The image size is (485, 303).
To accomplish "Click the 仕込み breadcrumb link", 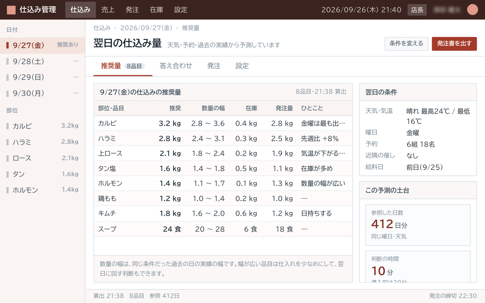I will (102, 28).
